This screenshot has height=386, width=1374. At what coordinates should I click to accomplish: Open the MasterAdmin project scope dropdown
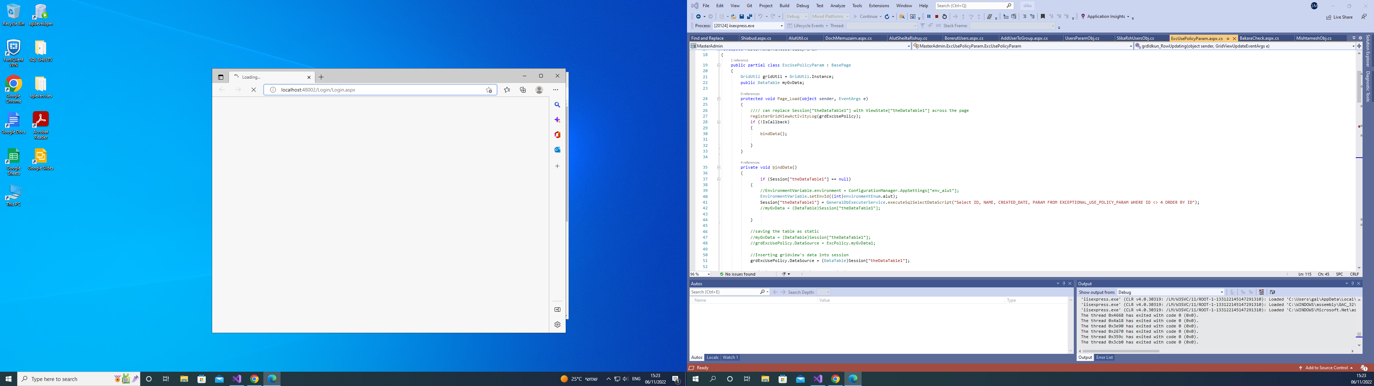pyautogui.click(x=800, y=46)
